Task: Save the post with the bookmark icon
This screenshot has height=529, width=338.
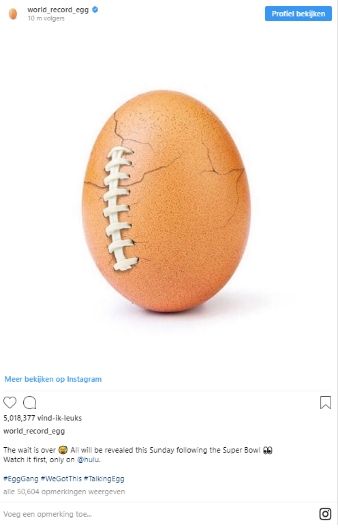Action: pyautogui.click(x=325, y=402)
